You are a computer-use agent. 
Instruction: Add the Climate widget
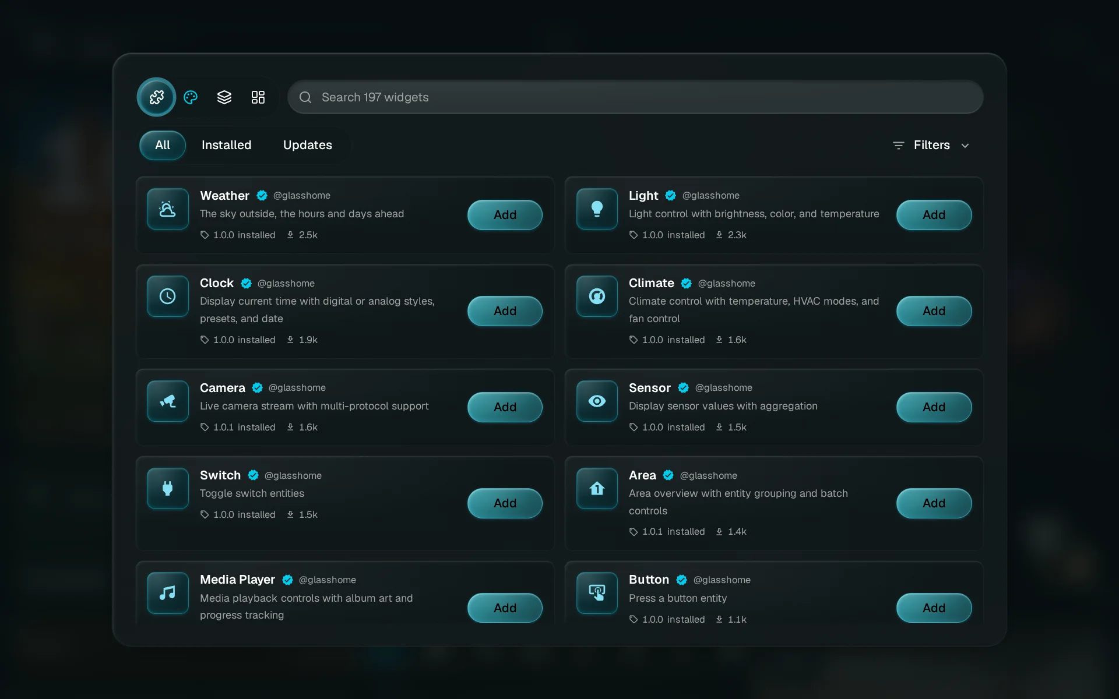tap(934, 311)
